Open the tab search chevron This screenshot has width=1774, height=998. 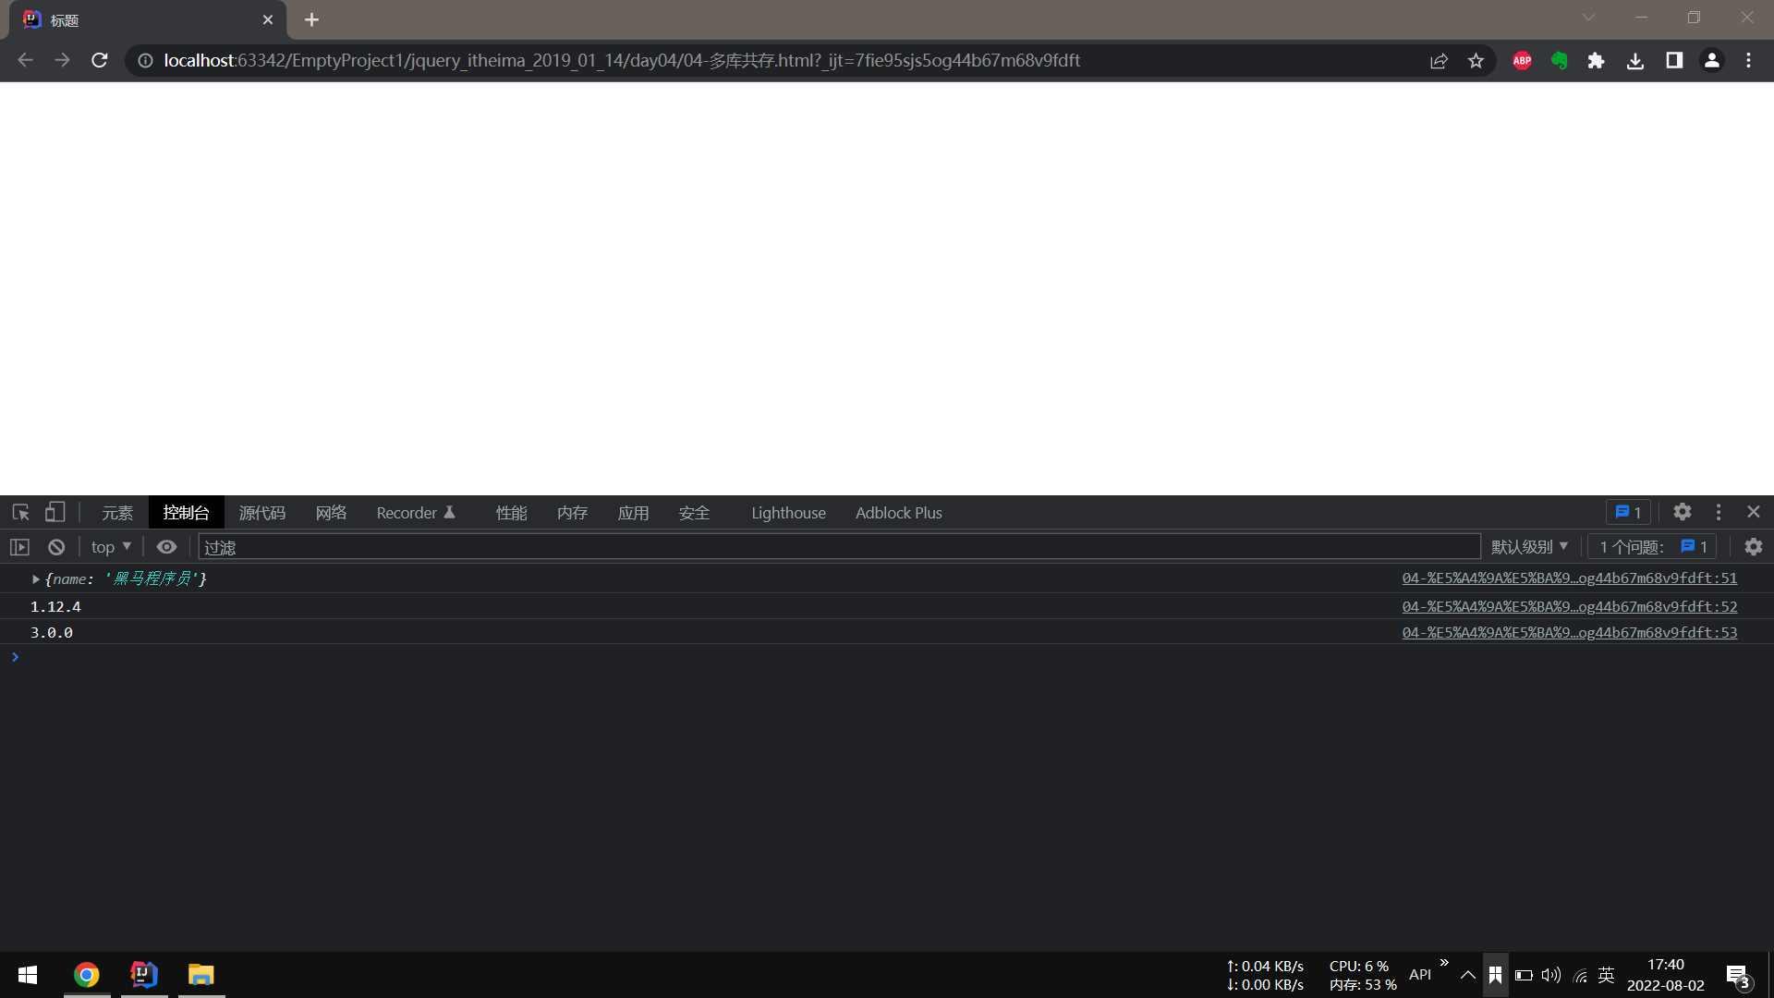1588,18
